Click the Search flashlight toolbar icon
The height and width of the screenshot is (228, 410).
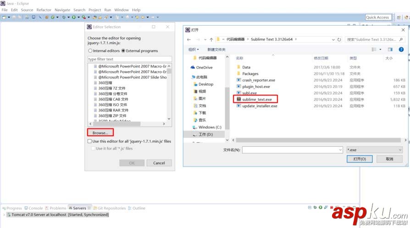105,17
